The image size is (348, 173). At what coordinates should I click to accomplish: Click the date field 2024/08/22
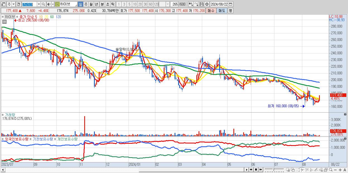click(219, 4)
